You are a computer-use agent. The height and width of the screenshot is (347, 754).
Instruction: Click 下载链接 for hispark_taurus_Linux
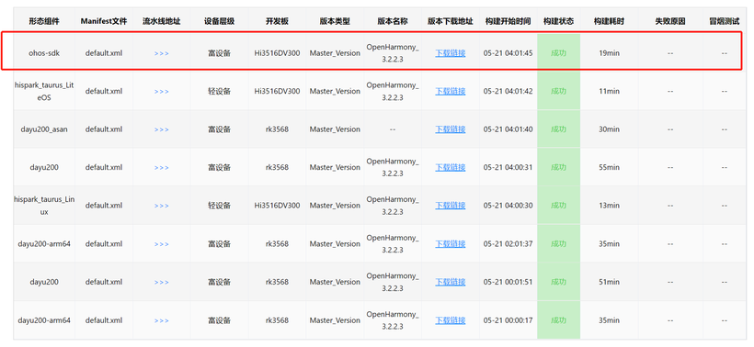[x=450, y=206]
